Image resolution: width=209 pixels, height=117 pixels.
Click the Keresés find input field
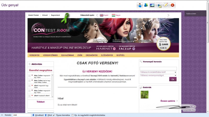[x=22, y=115]
